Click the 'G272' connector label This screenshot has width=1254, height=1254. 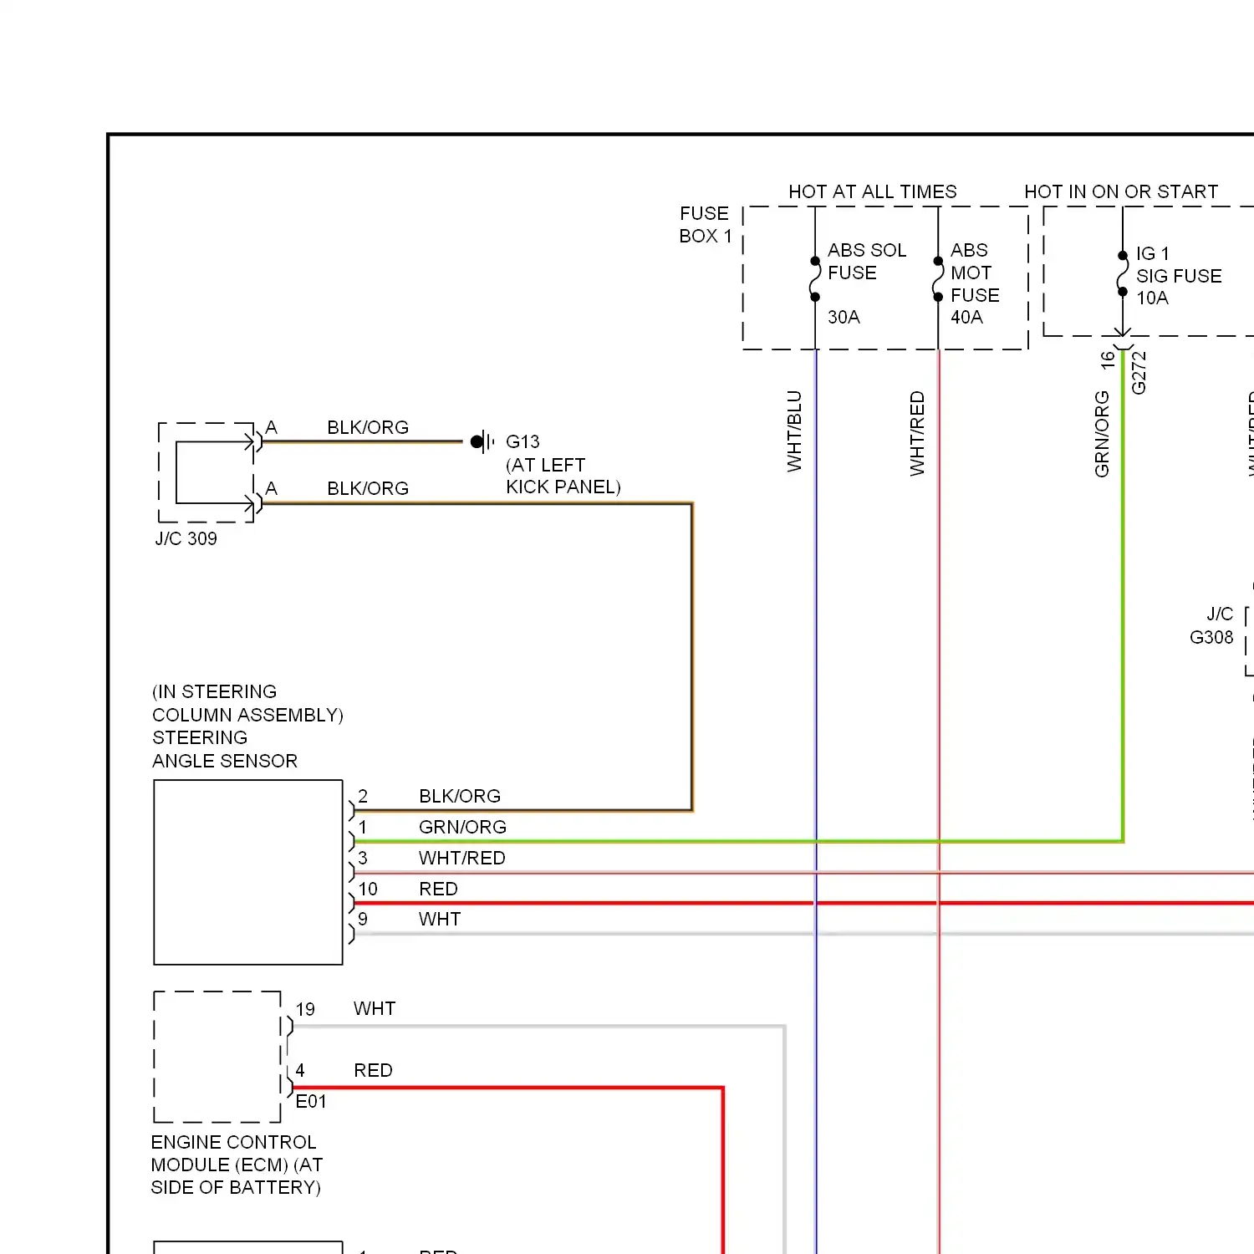1139,373
